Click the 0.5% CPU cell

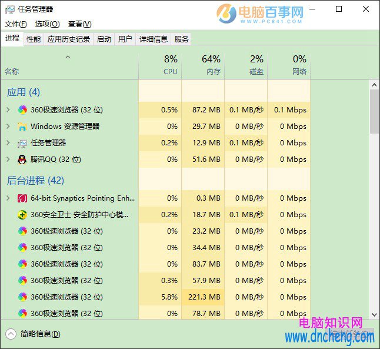pyautogui.click(x=160, y=110)
